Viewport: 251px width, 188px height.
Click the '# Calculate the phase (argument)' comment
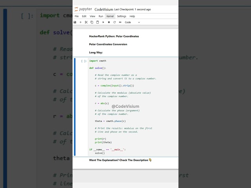[117, 110]
